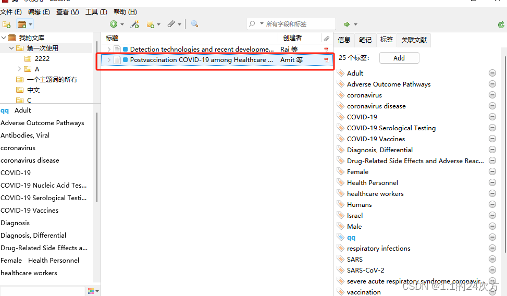Image resolution: width=507 pixels, height=296 pixels.
Task: Open the 编辑 (E) menu
Action: [39, 12]
